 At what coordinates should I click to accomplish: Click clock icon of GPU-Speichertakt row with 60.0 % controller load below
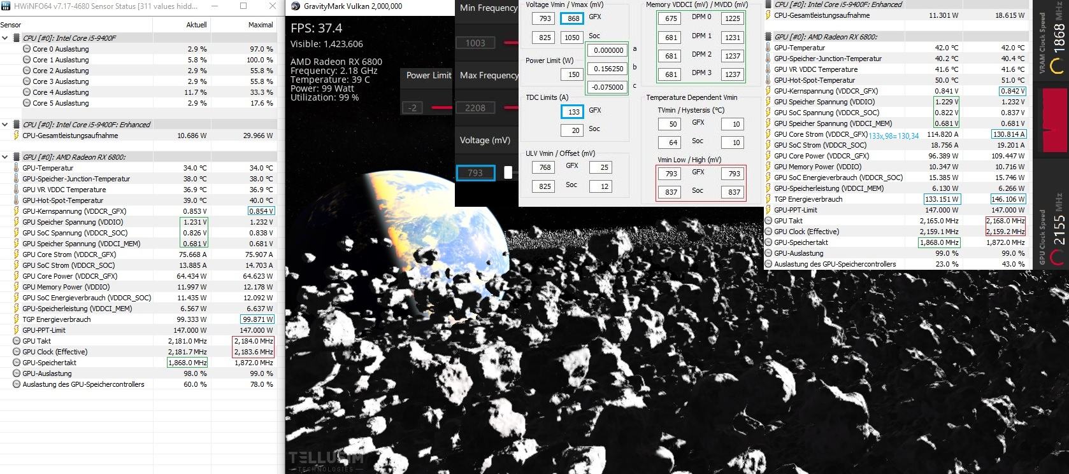tap(17, 363)
